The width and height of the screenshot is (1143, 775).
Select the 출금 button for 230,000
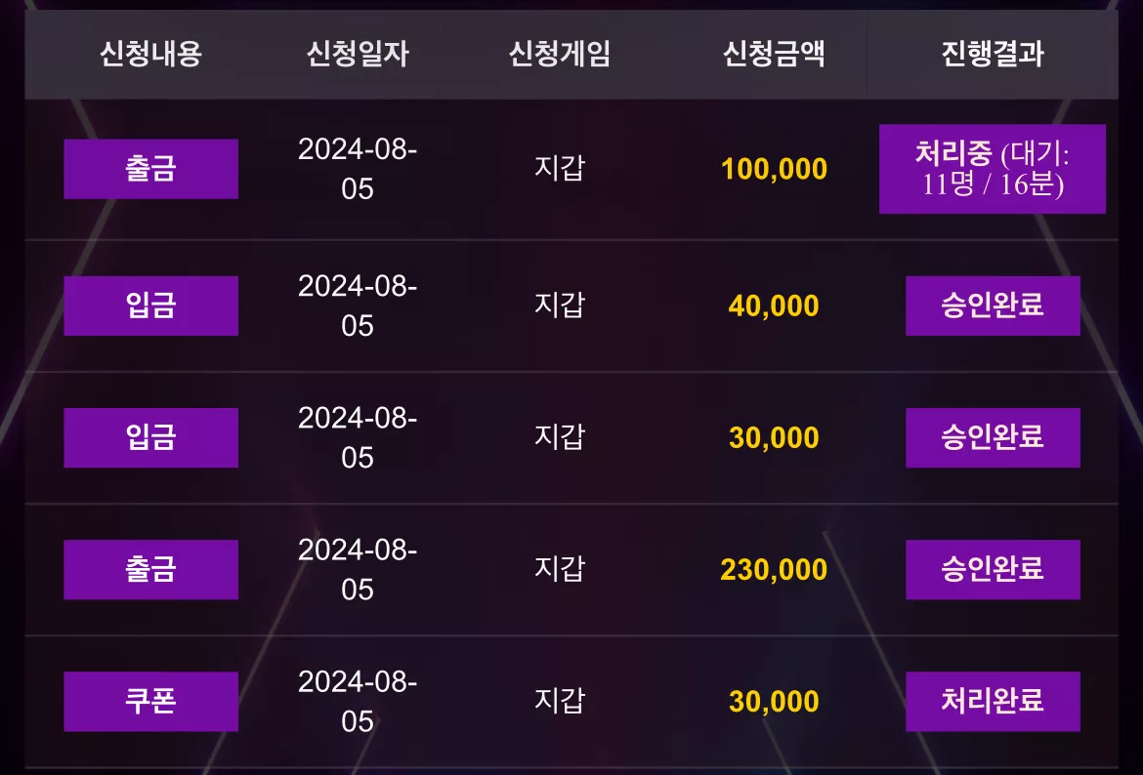click(150, 570)
